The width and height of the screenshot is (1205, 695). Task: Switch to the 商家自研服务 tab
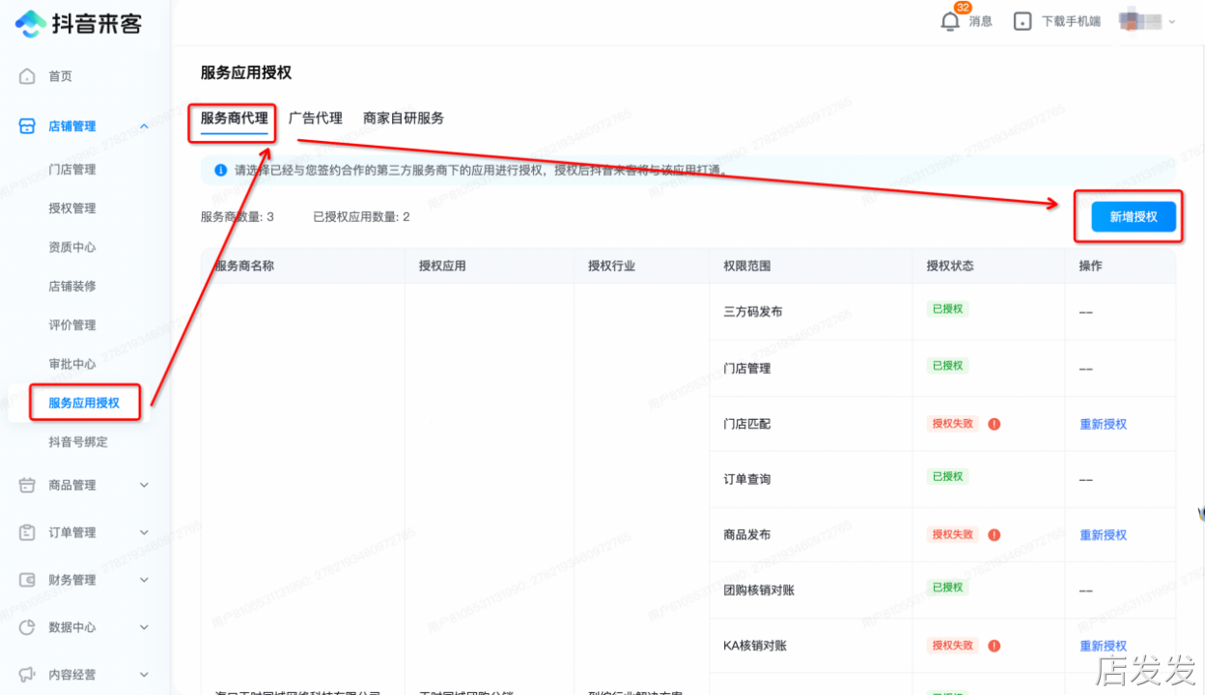point(404,118)
